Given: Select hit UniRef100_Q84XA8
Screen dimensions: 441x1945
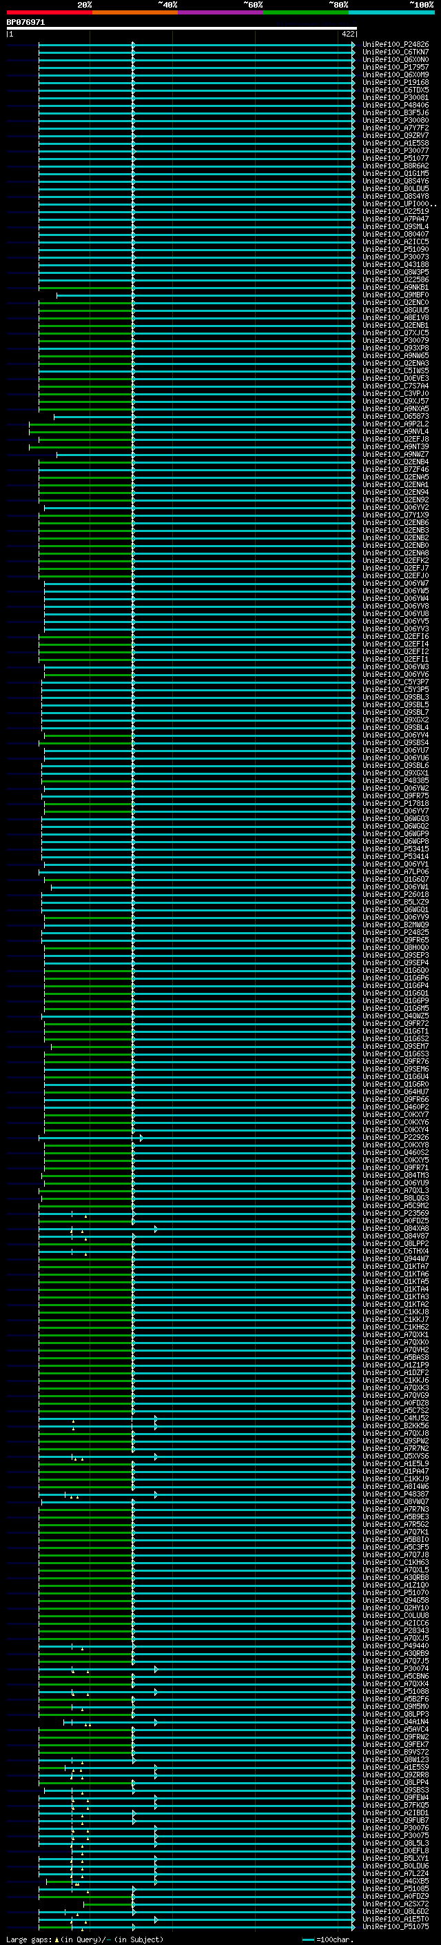Looking at the screenshot, I should pos(395,1228).
